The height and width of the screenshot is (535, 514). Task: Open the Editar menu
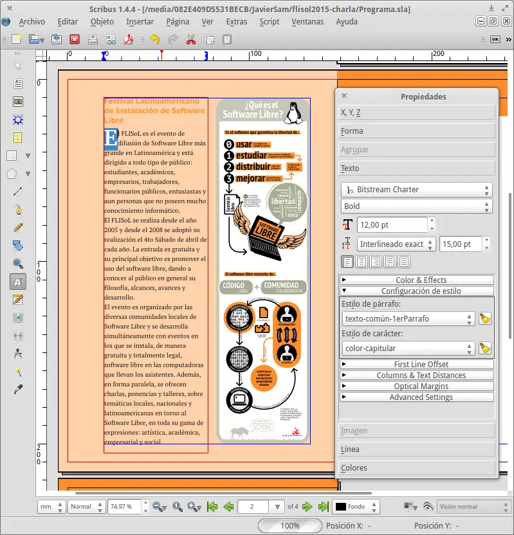68,21
